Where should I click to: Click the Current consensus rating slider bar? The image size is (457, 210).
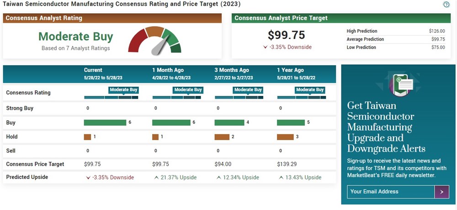[x=111, y=97]
